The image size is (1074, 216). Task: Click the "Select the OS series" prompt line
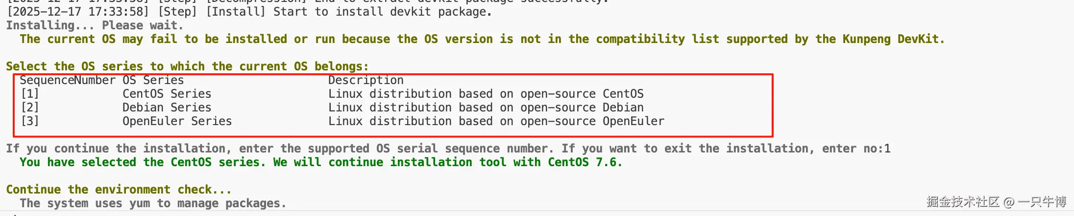(x=187, y=66)
